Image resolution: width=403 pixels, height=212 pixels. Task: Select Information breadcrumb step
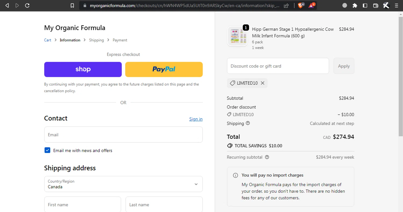70,40
